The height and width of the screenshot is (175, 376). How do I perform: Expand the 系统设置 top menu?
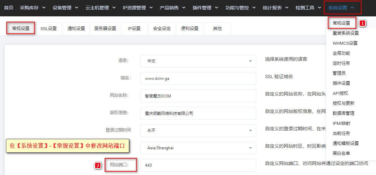tap(343, 8)
